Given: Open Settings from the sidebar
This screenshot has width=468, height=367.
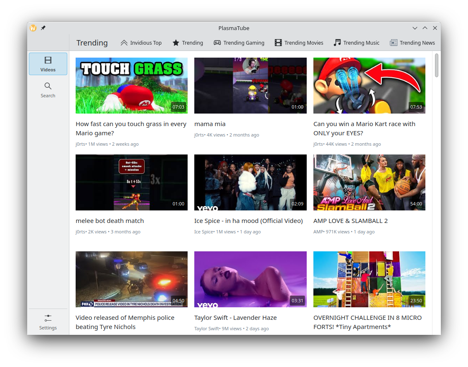Looking at the screenshot, I should click(x=48, y=322).
